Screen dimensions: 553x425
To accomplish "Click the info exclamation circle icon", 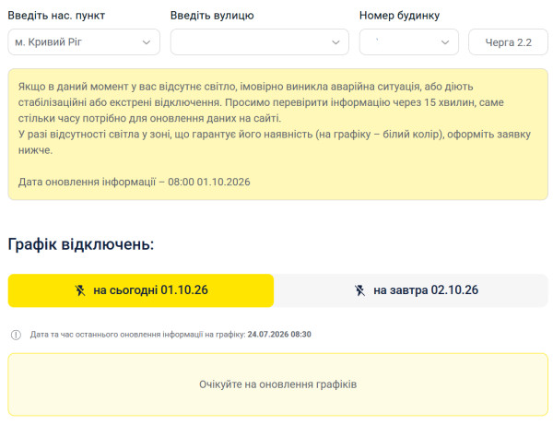I will (x=16, y=335).
